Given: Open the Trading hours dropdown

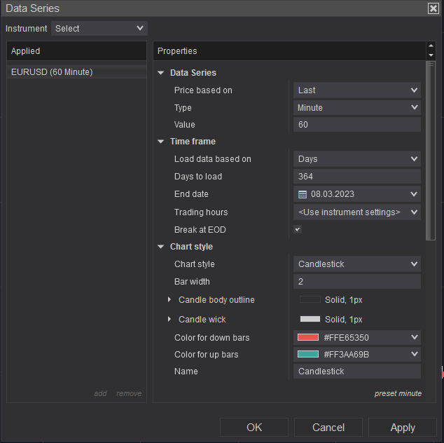Looking at the screenshot, I should point(357,212).
